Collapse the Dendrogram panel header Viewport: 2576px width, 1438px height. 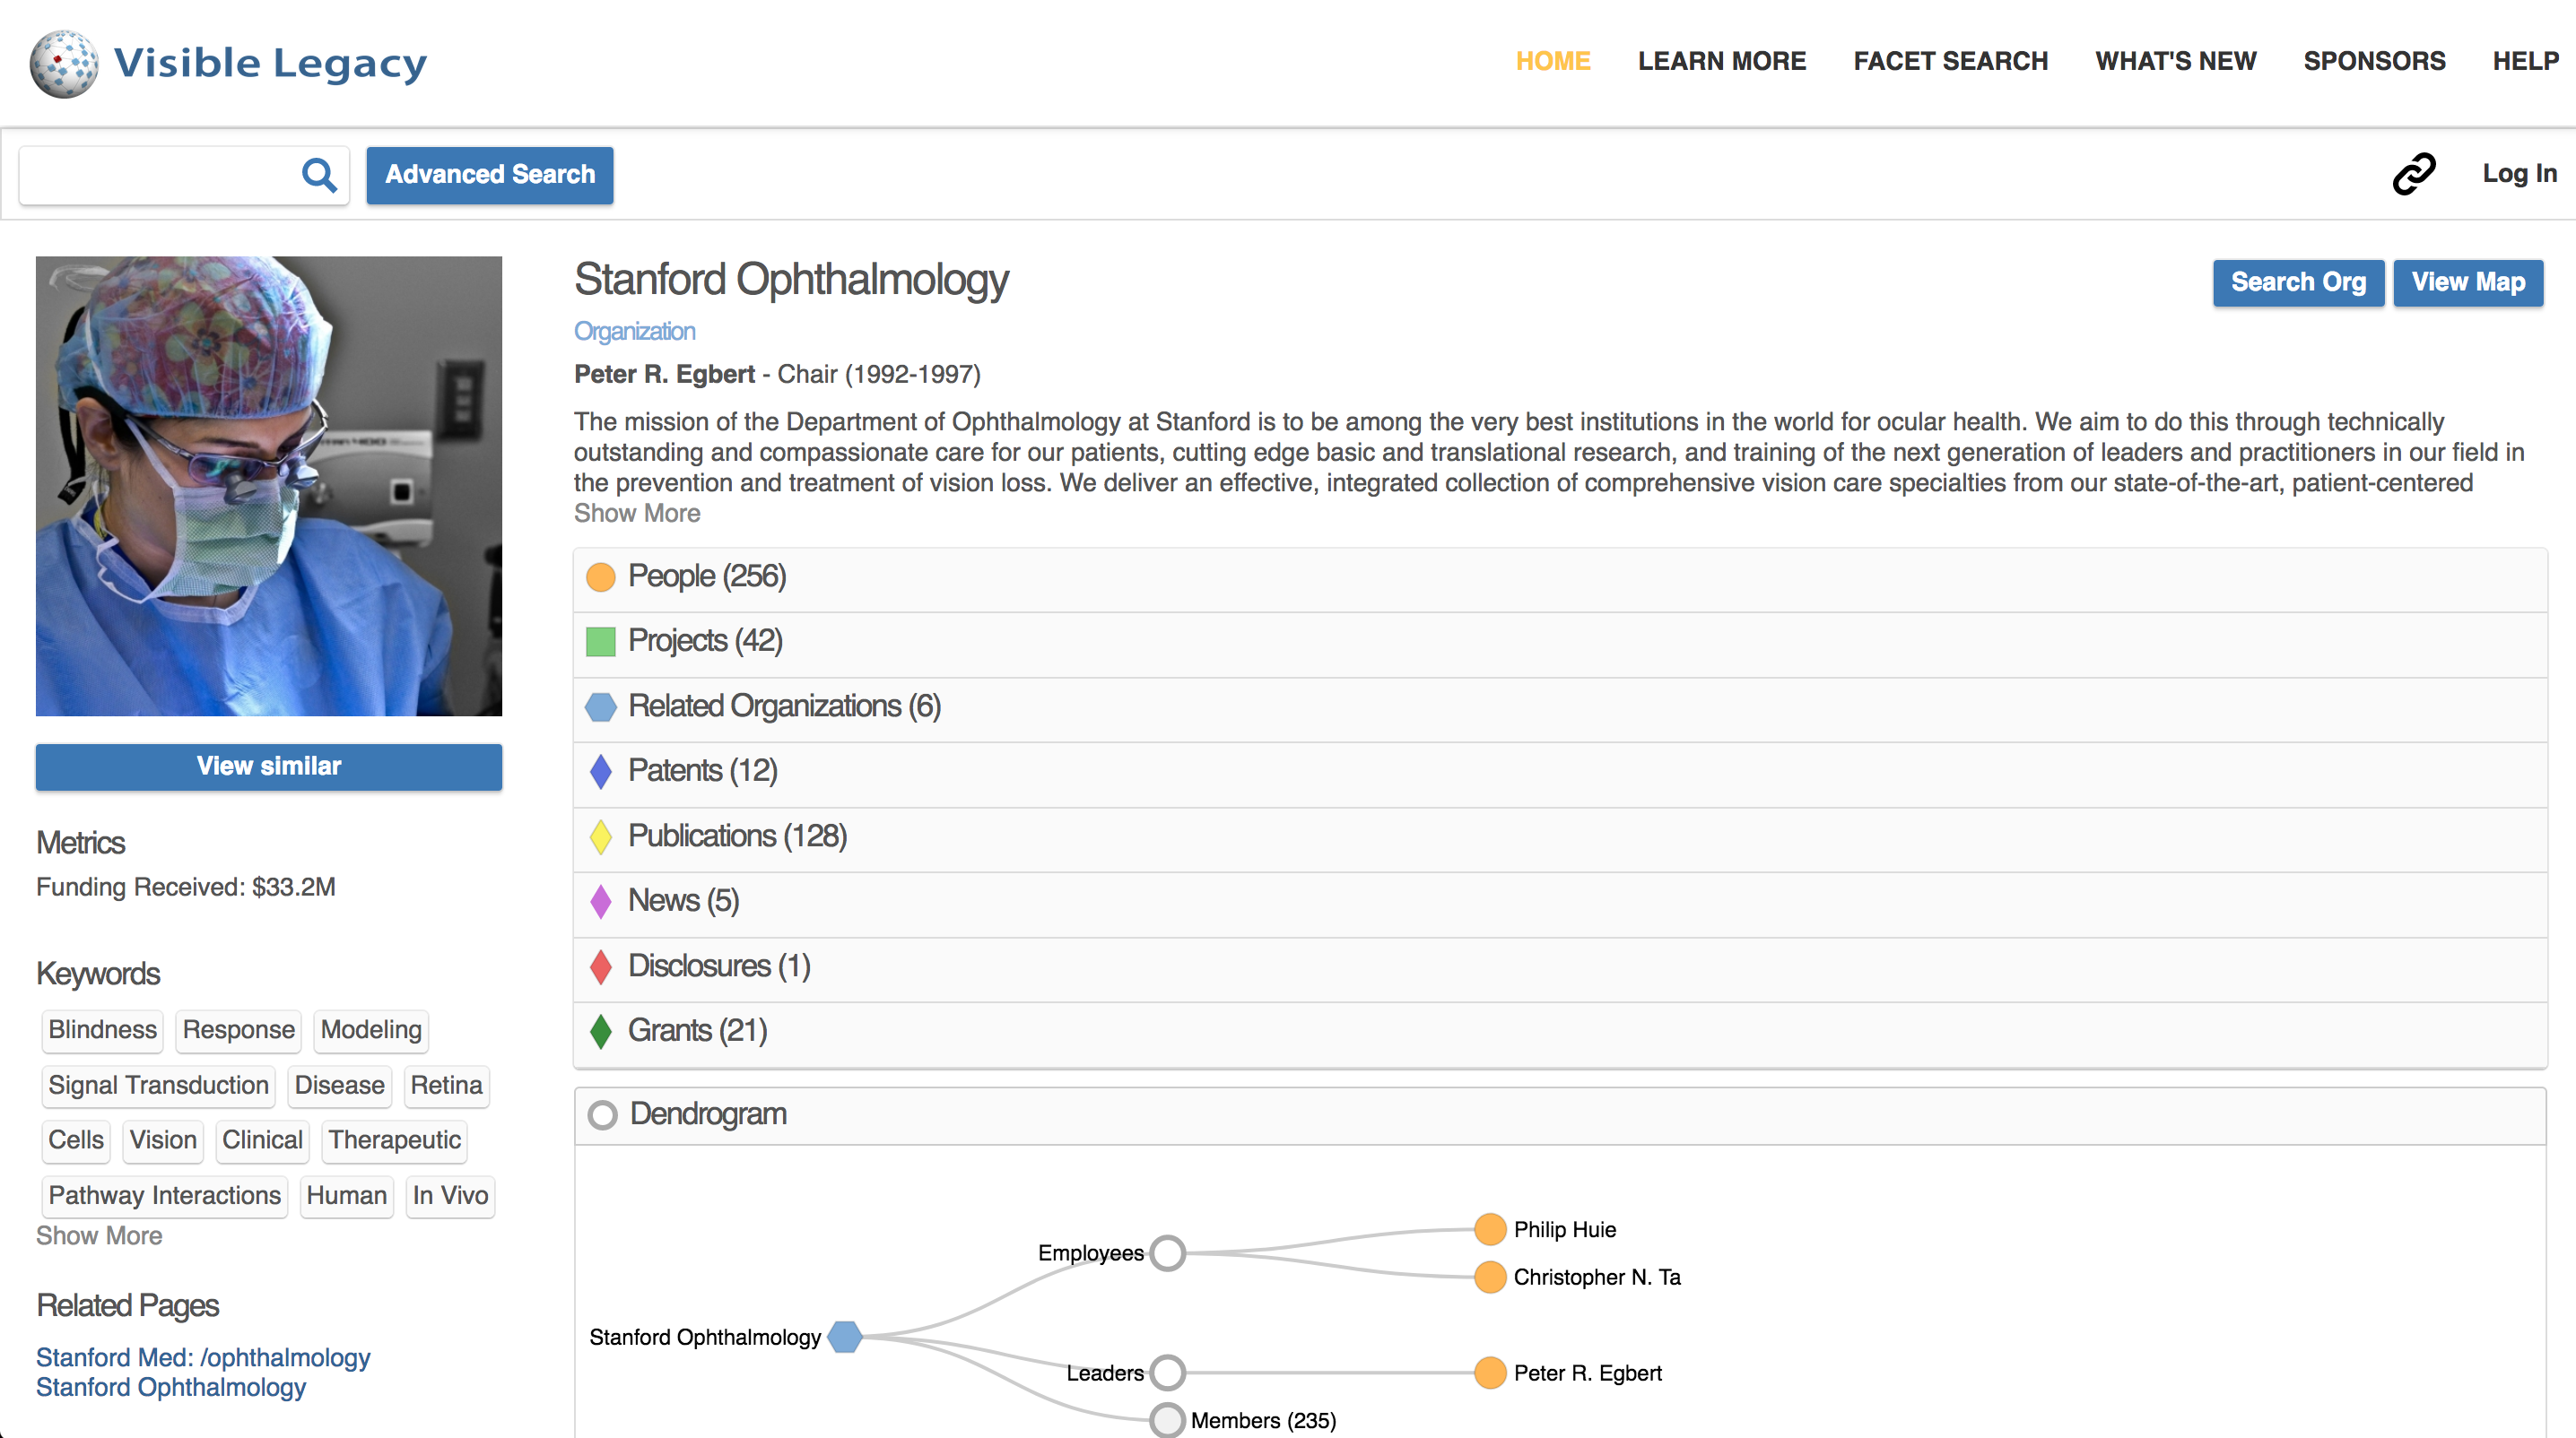[x=1560, y=1115]
